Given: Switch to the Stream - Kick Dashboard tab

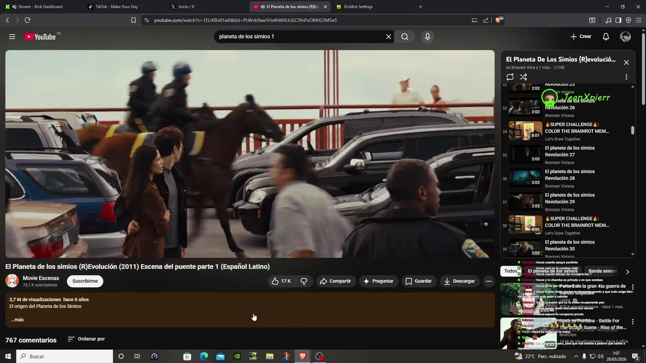Looking at the screenshot, I should 40,7.
